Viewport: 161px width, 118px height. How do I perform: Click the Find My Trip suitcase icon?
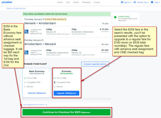[135, 2]
